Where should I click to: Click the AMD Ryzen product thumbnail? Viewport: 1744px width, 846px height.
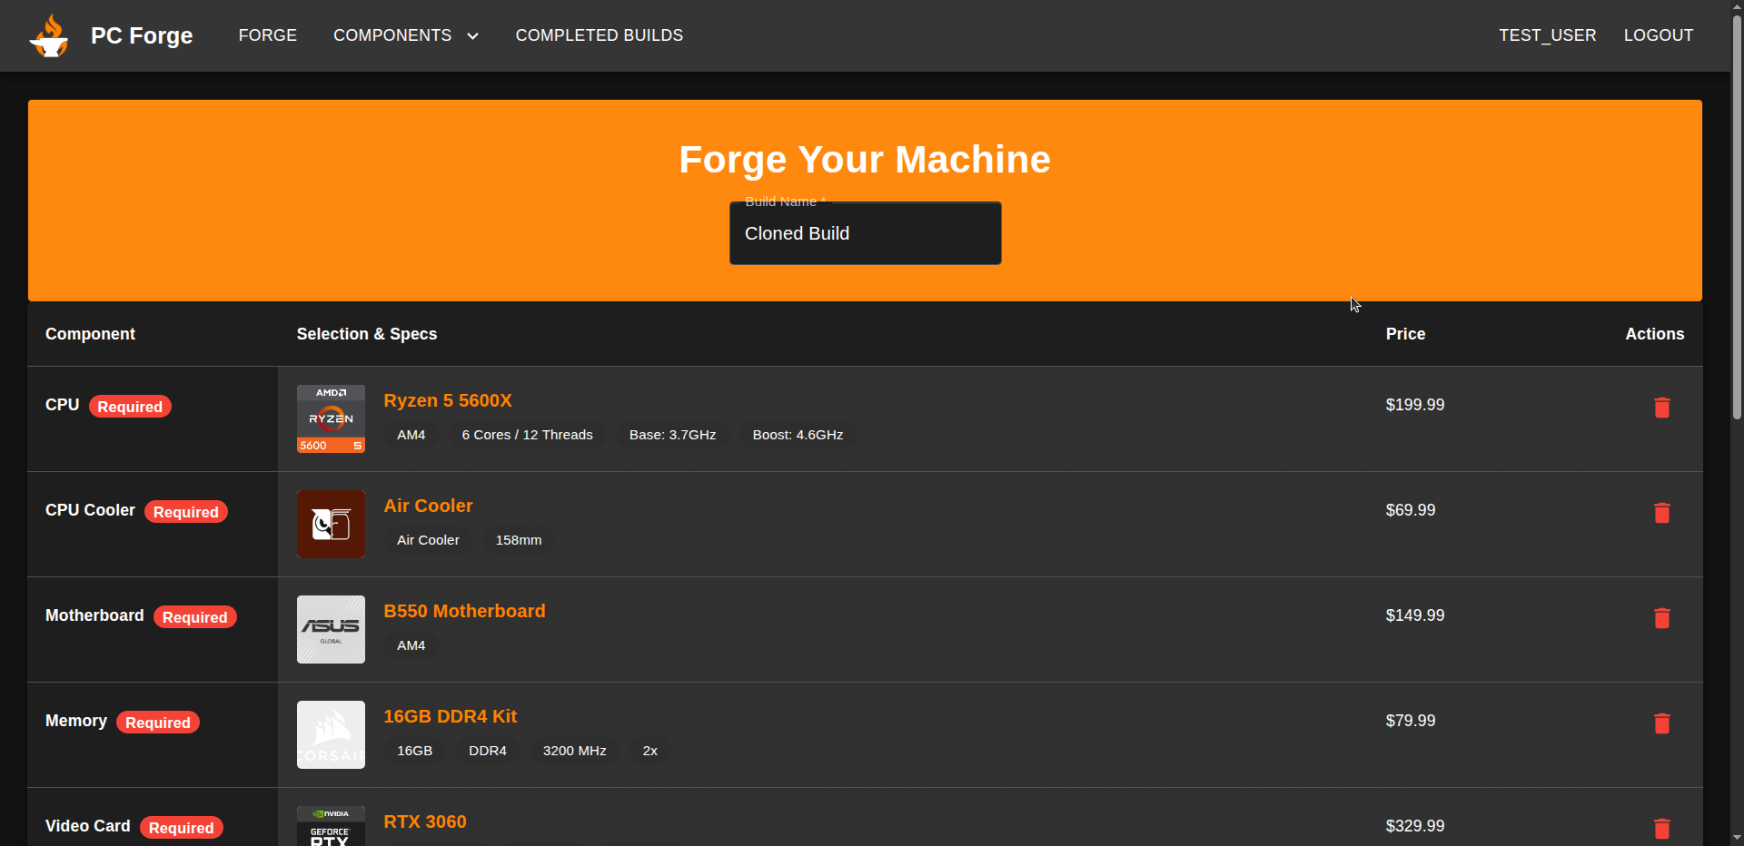click(331, 419)
